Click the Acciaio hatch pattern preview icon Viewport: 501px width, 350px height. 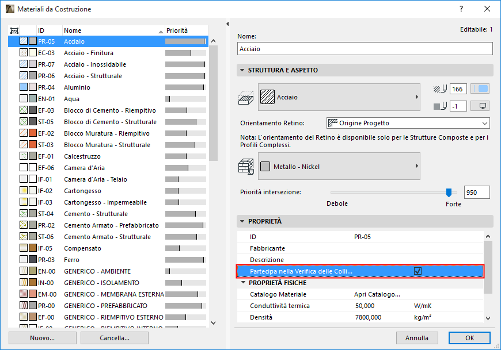tap(267, 97)
